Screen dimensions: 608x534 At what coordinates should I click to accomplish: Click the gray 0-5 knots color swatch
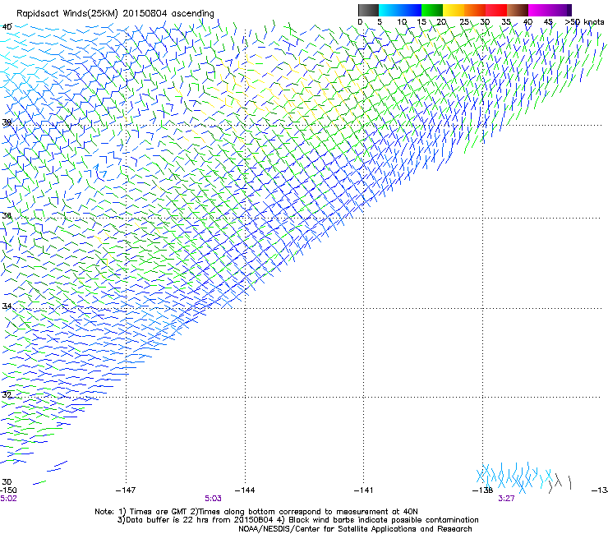pyautogui.click(x=368, y=10)
